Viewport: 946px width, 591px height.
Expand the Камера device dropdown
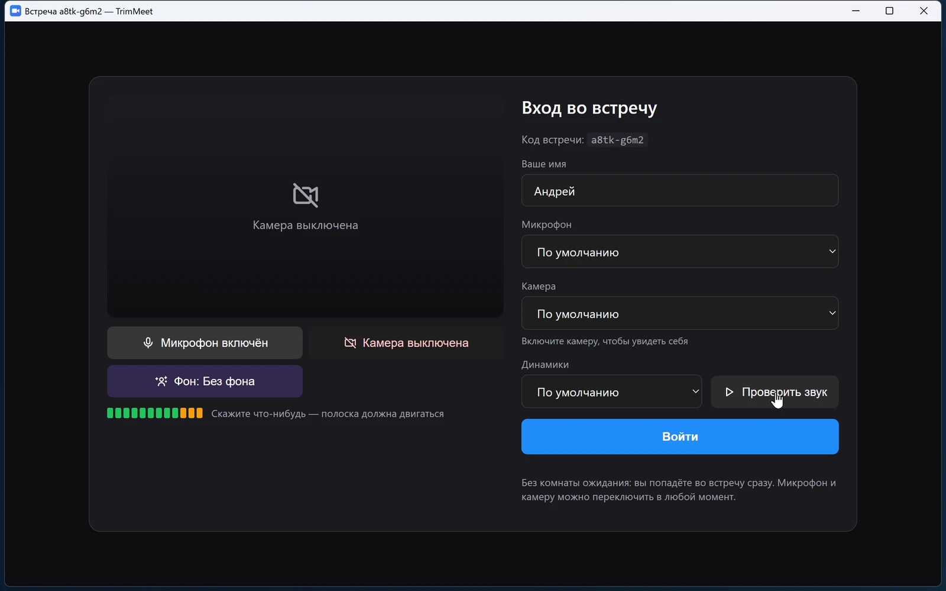click(x=680, y=313)
